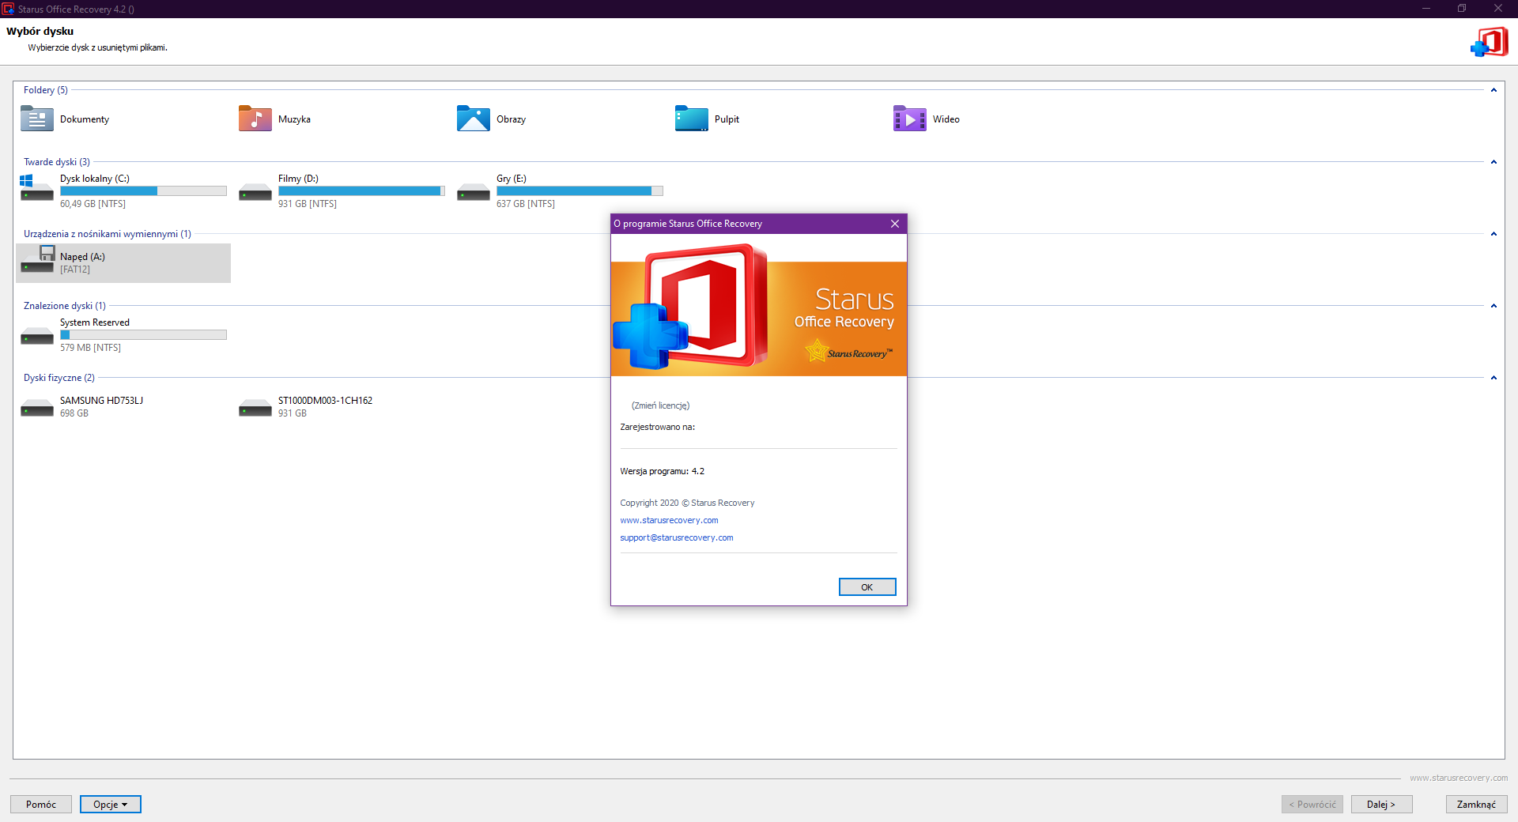This screenshot has width=1518, height=822.
Task: Collapse the Twarde dyski (3) section
Action: (1493, 162)
